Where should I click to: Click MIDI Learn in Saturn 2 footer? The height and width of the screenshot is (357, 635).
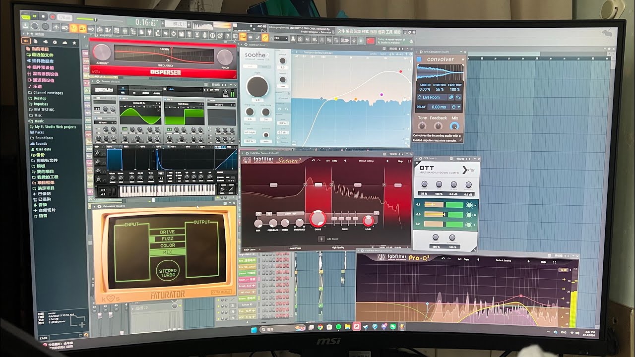(x=250, y=249)
